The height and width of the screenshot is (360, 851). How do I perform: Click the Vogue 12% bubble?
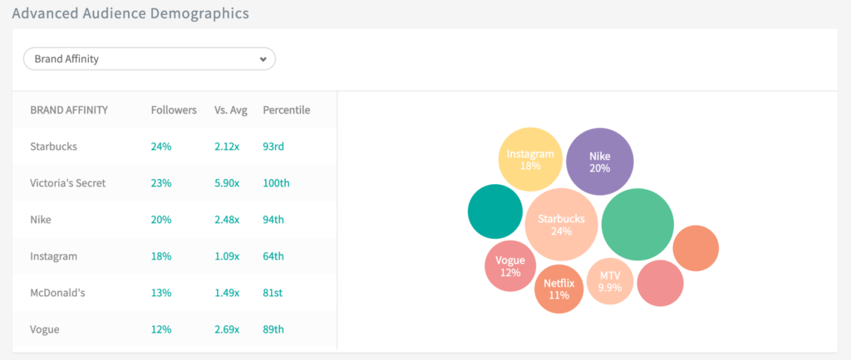510,265
